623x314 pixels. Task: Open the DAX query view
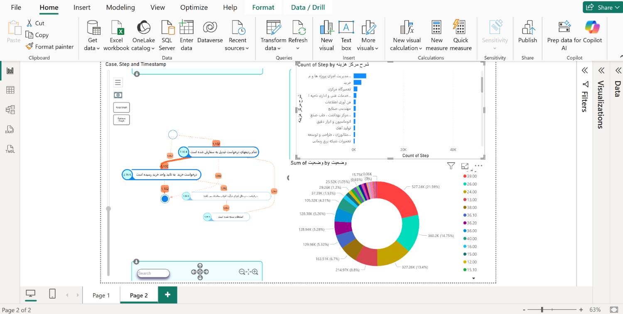tap(10, 129)
